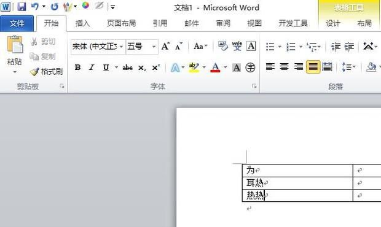Viewport: 381px width, 227px height.
Task: Switch to the Mailings tab
Action: click(192, 23)
